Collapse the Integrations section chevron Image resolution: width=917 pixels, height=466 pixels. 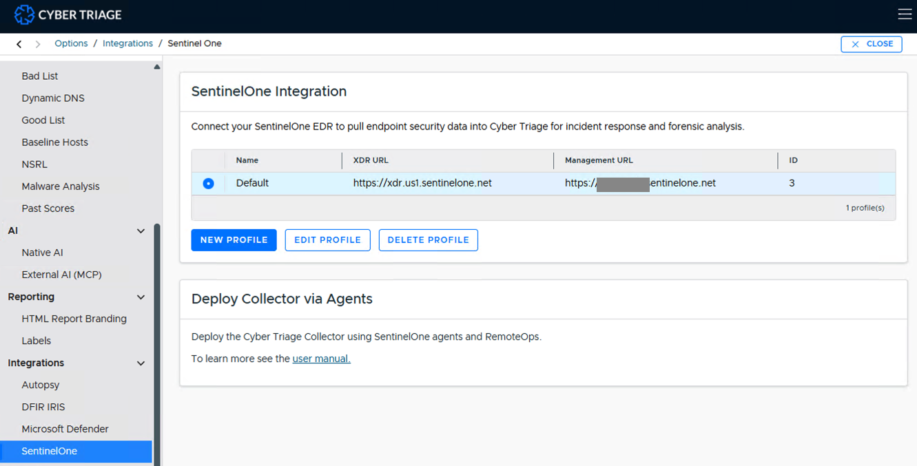coord(141,363)
